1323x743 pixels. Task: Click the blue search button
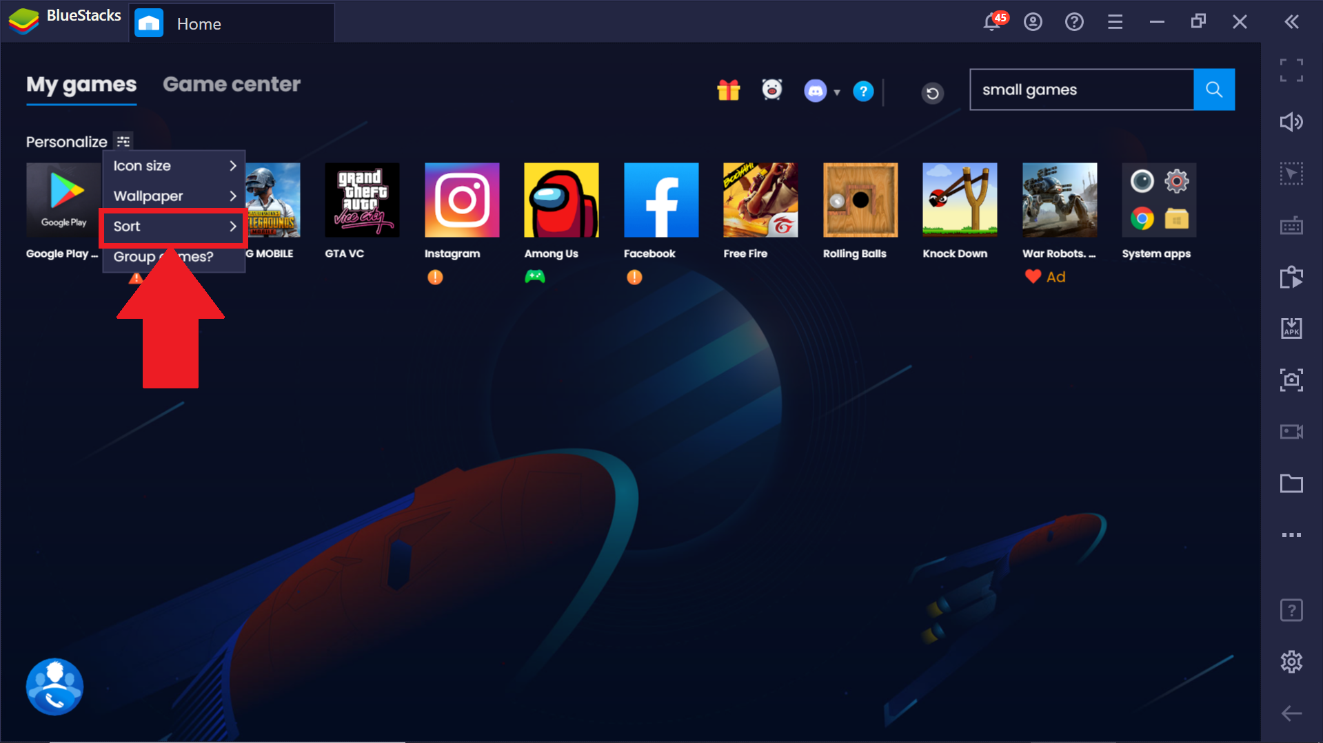pos(1214,90)
